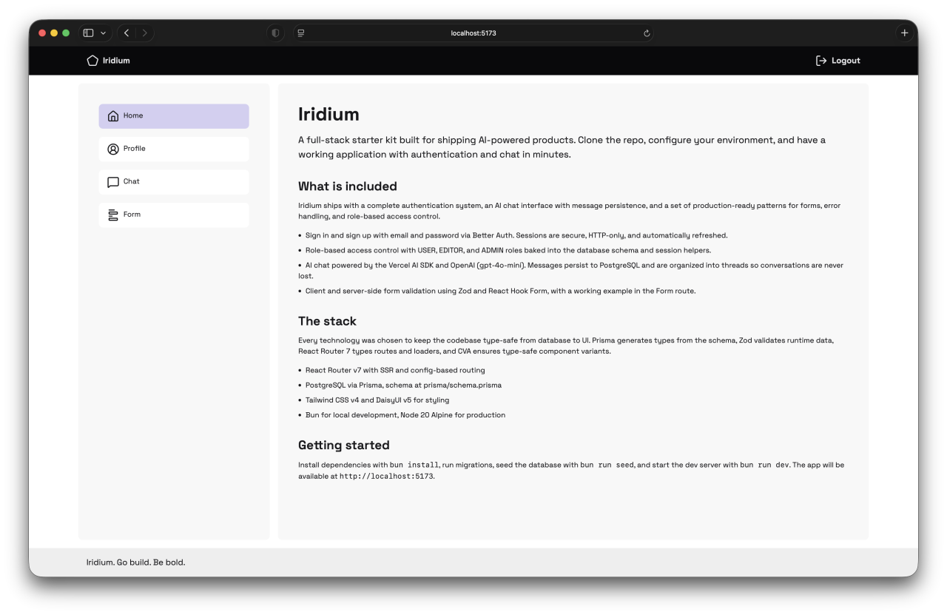The height and width of the screenshot is (615, 947).
Task: Click the Safari sidebar toggle icon
Action: coord(88,33)
